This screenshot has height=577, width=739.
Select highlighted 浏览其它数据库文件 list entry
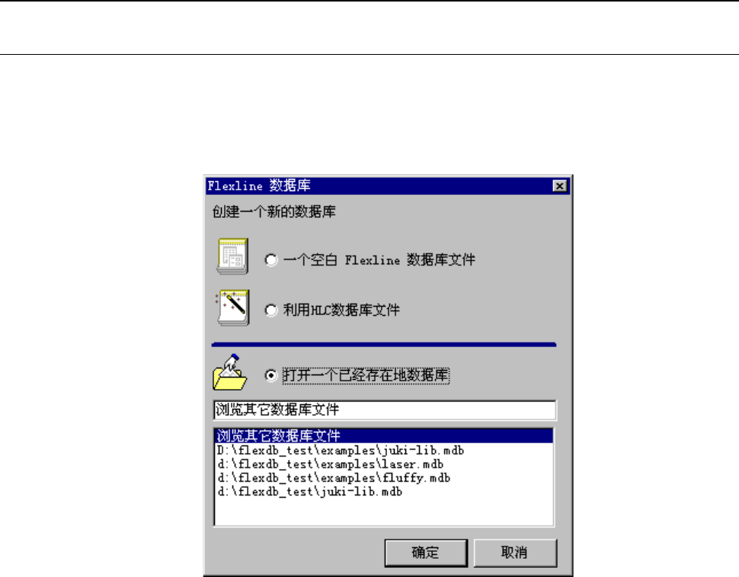(384, 435)
